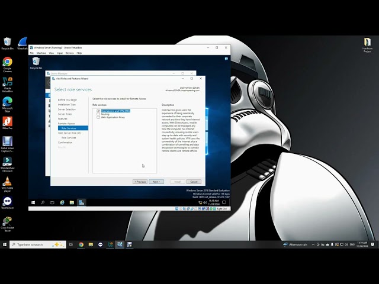
Task: Open VirtualBox Help menu
Action: click(79, 53)
